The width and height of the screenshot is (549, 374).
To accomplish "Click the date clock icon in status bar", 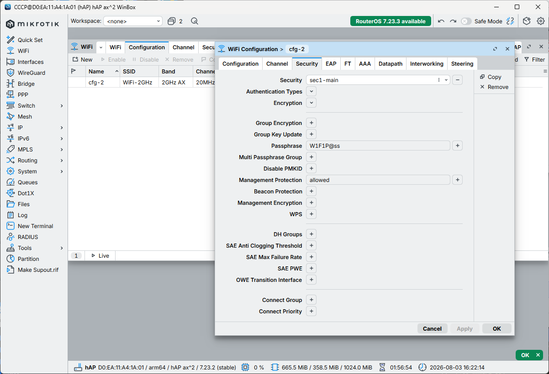I will click(x=422, y=367).
